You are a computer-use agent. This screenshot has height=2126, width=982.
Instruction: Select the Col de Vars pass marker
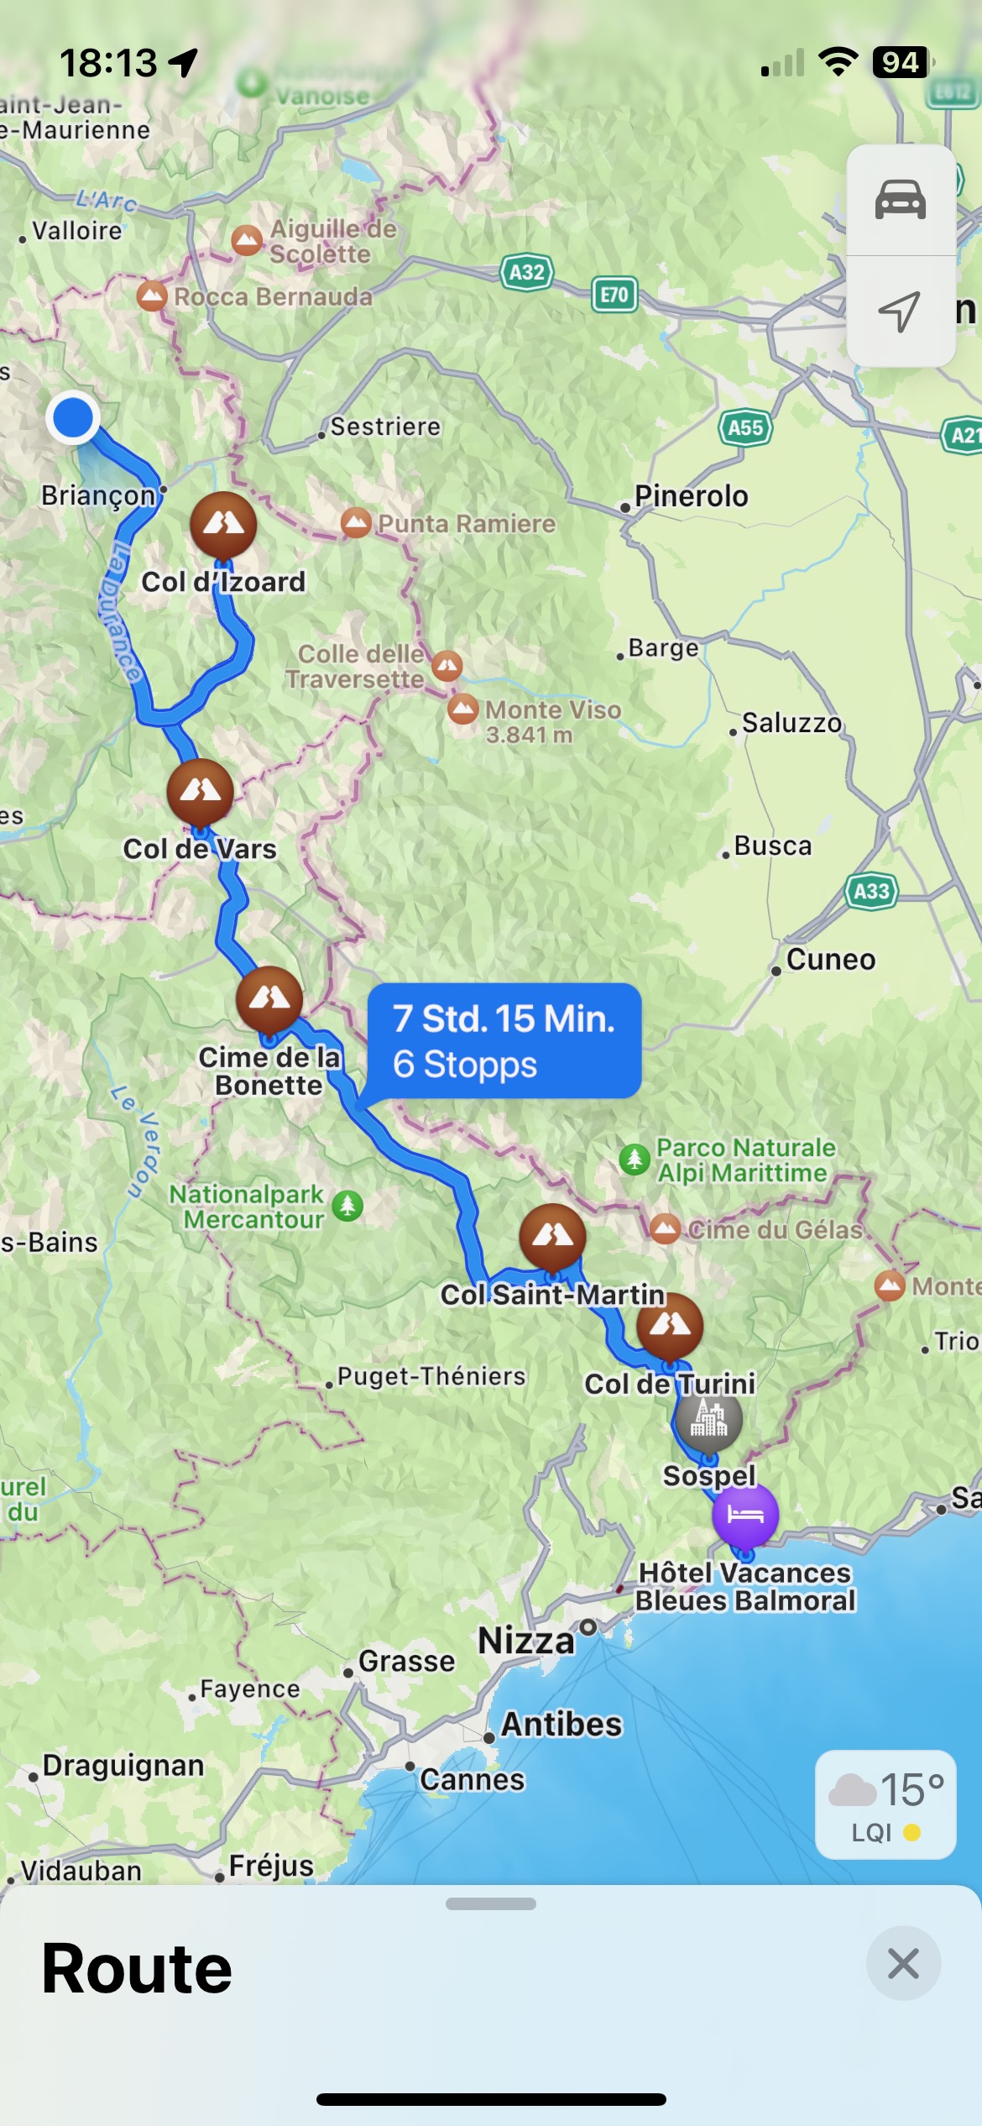201,793
